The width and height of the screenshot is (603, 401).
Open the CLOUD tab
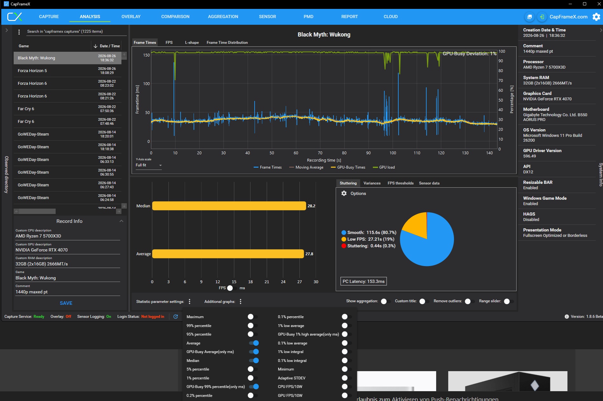point(391,17)
